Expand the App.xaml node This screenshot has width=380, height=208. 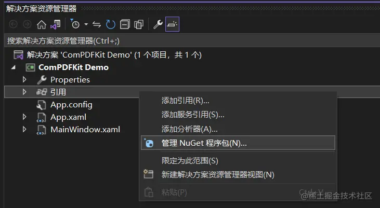24,117
